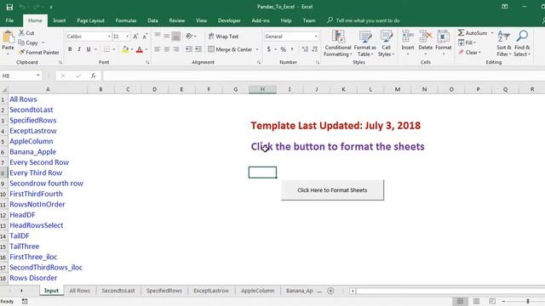Align text to the right
Screen dimensions: 545x306
[176, 49]
